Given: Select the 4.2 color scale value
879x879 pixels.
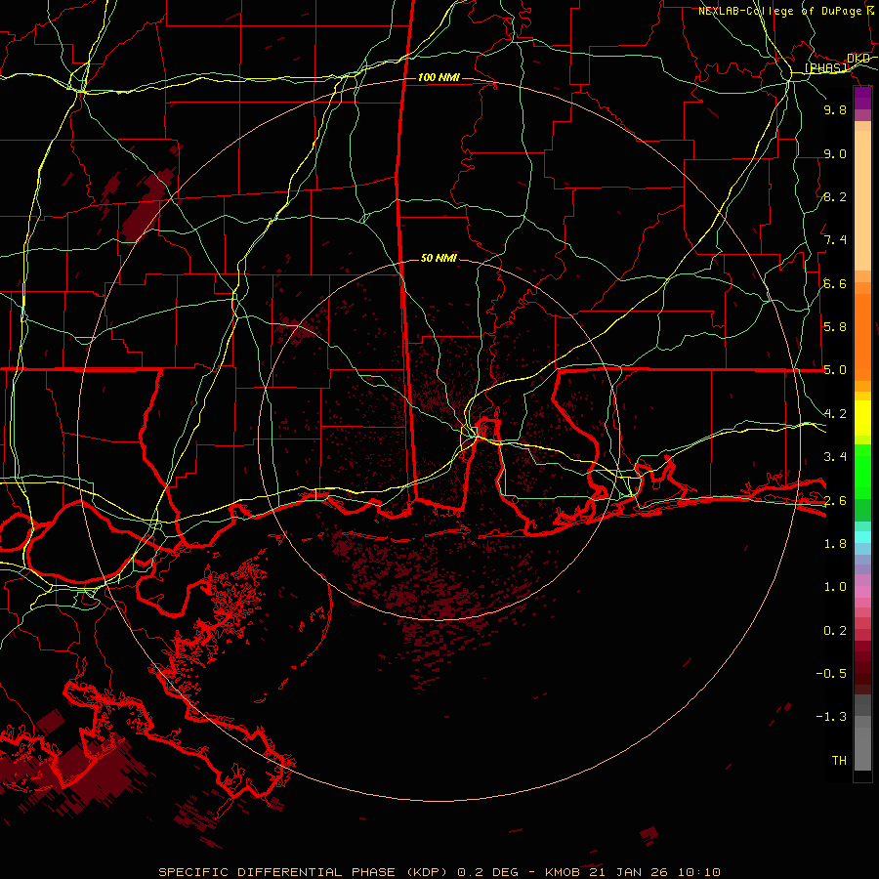Looking at the screenshot, I should (835, 414).
